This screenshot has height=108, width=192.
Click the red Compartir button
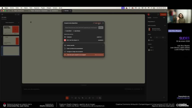tap(163, 14)
